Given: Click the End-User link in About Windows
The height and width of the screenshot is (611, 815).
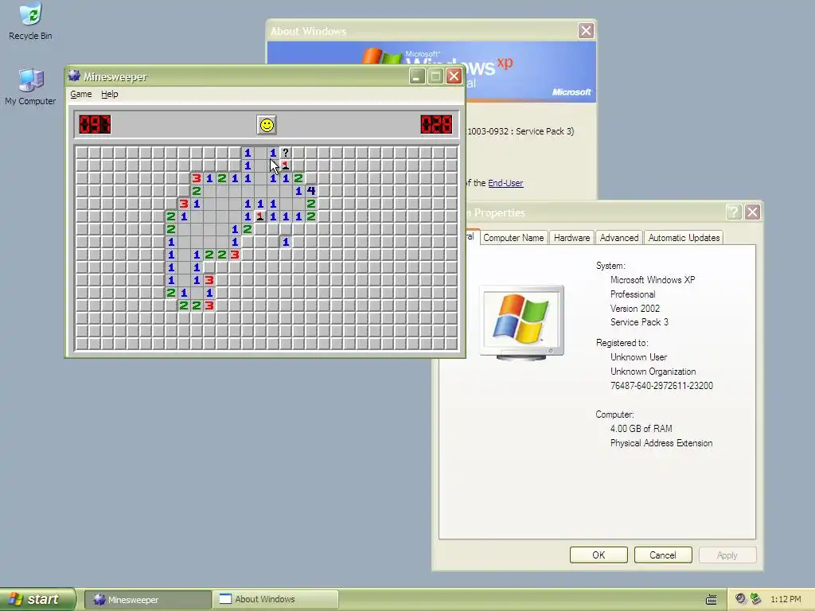Looking at the screenshot, I should (x=505, y=183).
